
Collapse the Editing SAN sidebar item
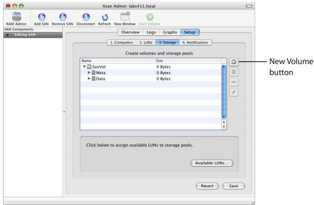click(x=7, y=35)
